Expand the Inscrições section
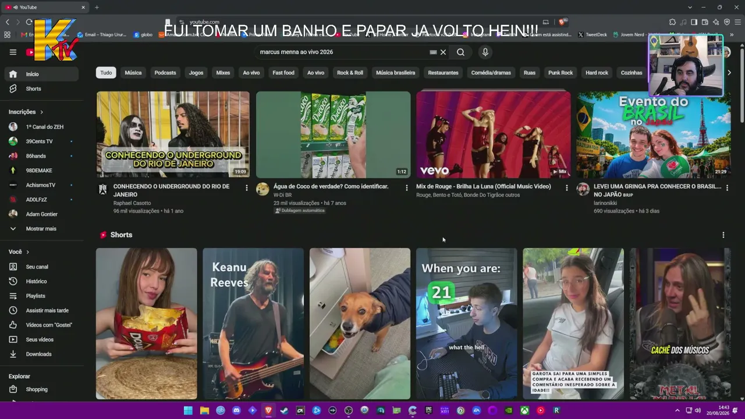 pos(26,112)
